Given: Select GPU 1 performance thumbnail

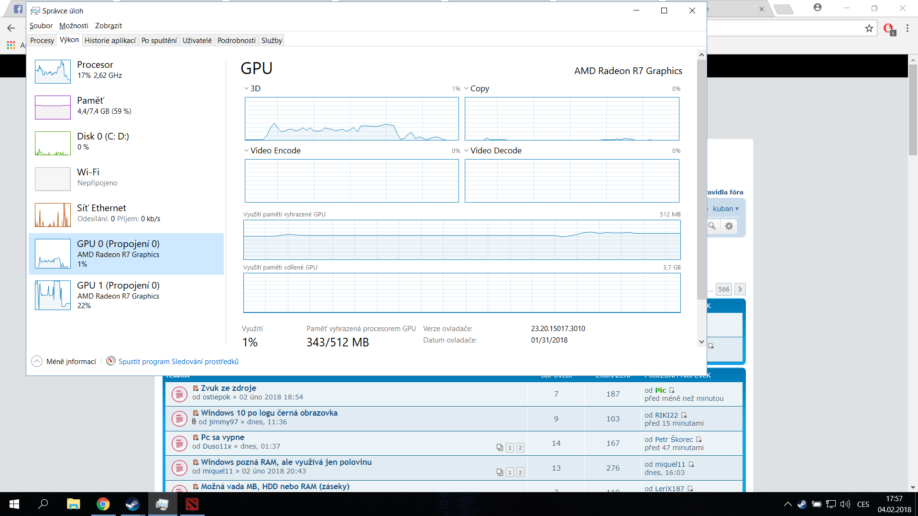Looking at the screenshot, I should coord(53,295).
